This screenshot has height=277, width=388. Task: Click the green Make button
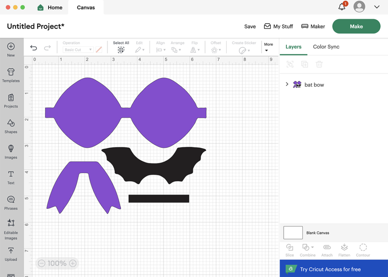[356, 26]
